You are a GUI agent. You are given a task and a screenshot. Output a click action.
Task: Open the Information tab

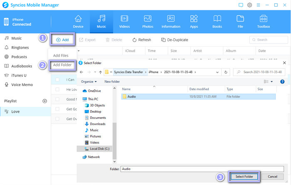(x=171, y=22)
